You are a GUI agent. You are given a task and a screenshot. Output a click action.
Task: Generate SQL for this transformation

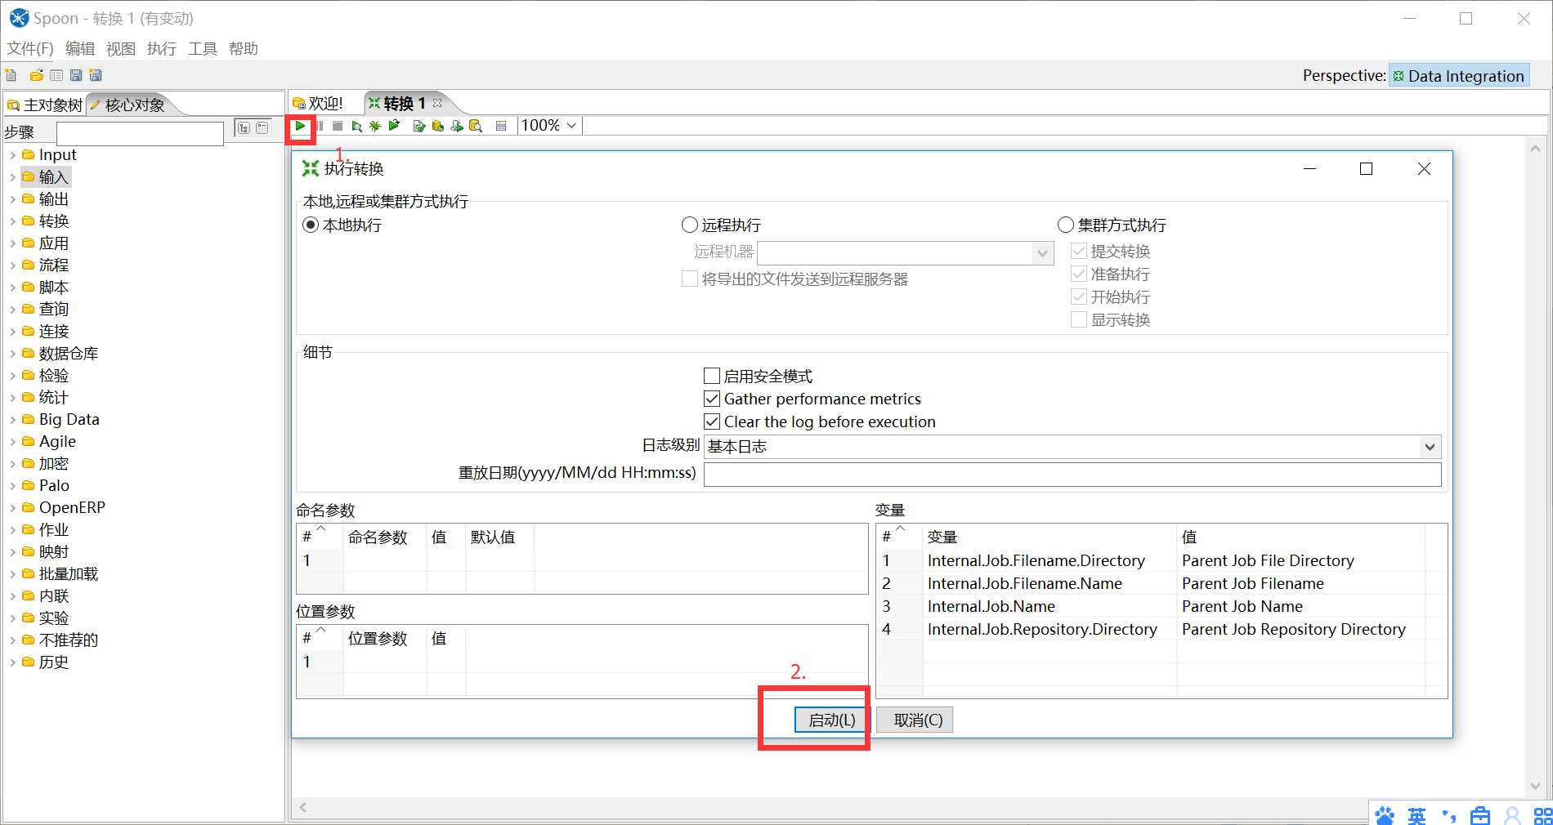(457, 127)
